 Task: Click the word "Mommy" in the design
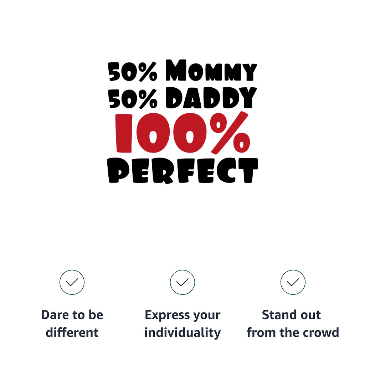211,71
